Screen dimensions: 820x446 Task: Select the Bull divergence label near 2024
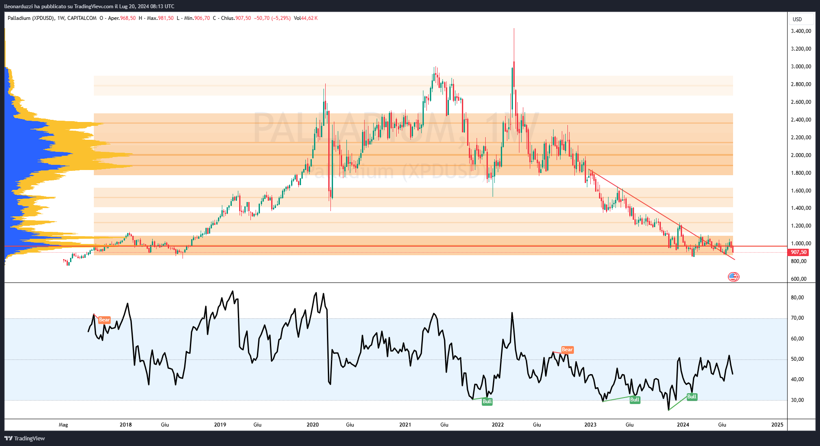pyautogui.click(x=692, y=397)
